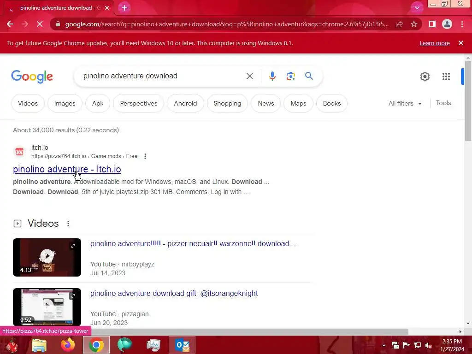Screen dimensions: 472x354
Task: Share this page from address bar
Action: coord(399,24)
